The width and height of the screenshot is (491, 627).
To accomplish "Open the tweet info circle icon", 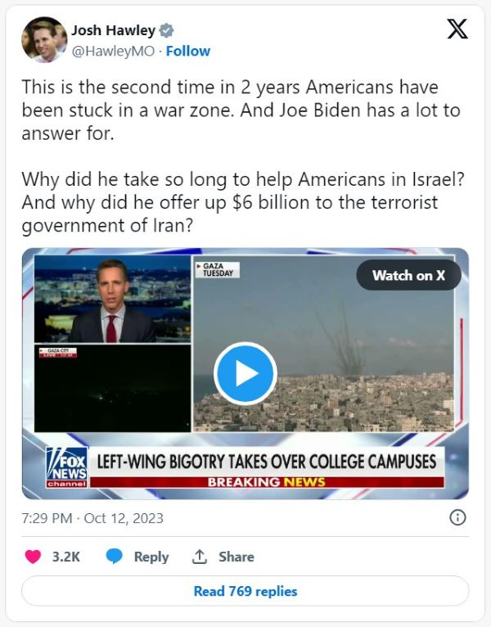I will coord(457,517).
